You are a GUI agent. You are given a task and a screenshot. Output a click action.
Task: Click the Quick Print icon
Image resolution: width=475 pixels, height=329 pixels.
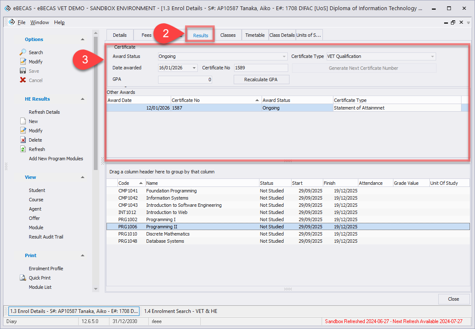[23, 278]
